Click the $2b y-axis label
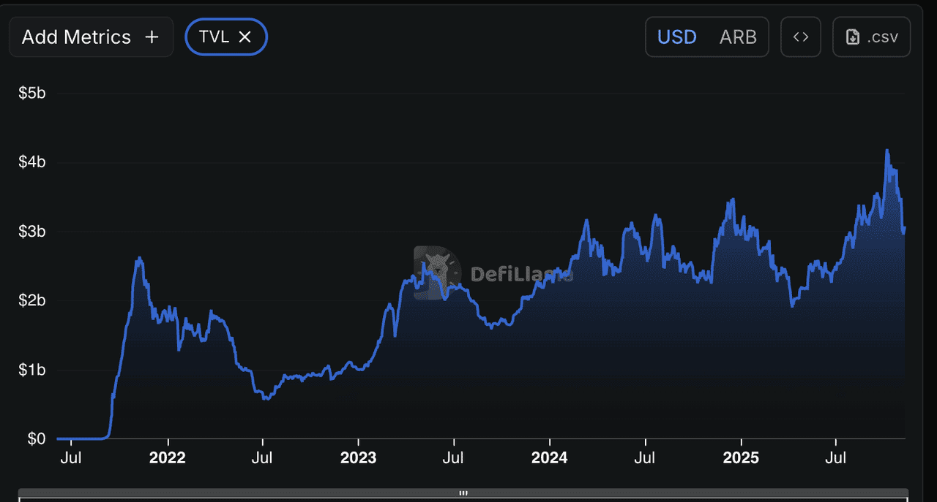The height and width of the screenshot is (502, 937). click(31, 300)
